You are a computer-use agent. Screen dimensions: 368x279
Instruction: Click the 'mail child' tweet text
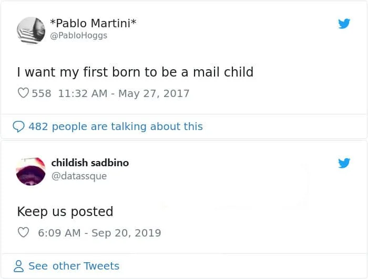(135, 71)
